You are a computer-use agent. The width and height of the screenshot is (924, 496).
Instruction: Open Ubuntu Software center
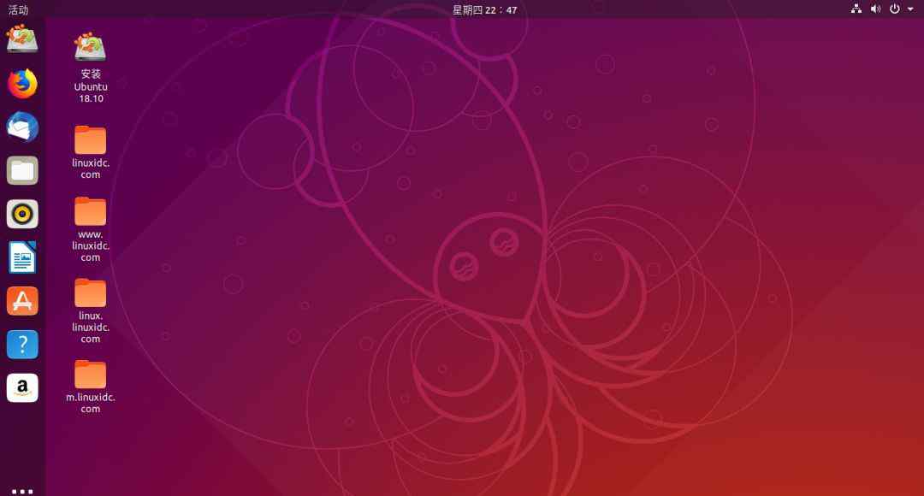point(22,301)
